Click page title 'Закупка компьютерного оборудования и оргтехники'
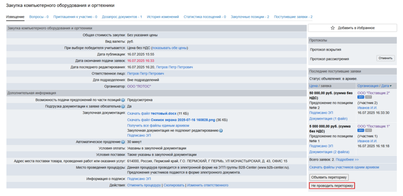 pos(60,6)
